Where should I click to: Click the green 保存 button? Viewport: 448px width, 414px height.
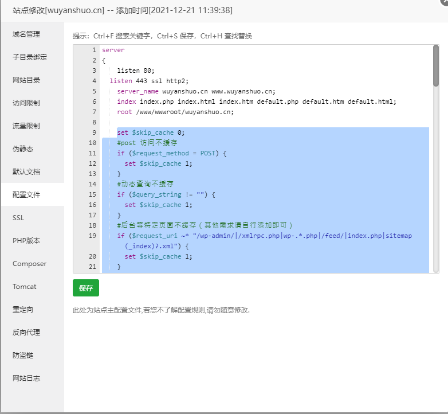(x=86, y=288)
